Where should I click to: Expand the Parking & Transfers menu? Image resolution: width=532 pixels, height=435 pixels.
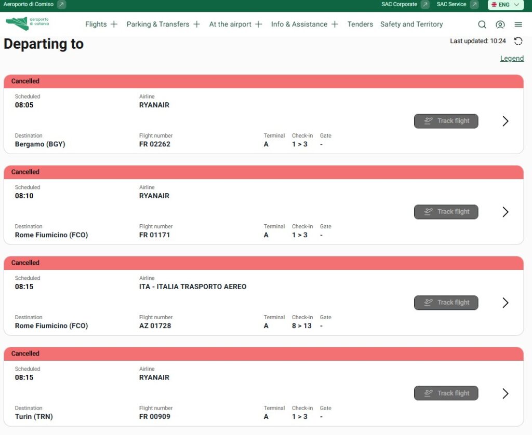click(x=163, y=24)
